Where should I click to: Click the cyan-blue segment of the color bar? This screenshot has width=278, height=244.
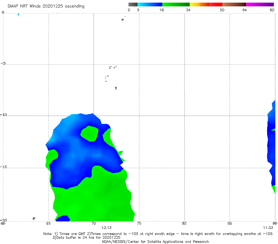150,5
